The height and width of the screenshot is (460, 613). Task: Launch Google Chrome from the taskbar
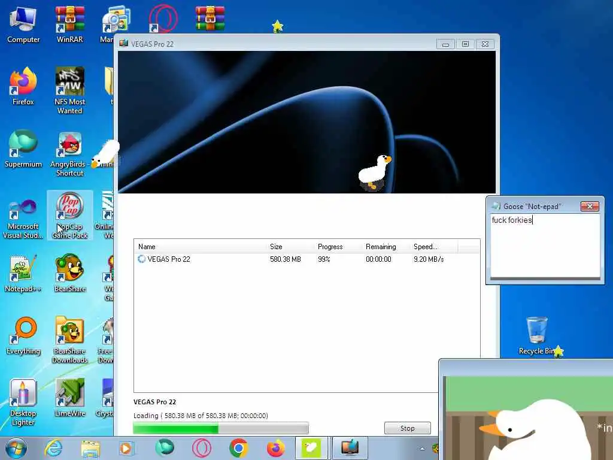(239, 448)
